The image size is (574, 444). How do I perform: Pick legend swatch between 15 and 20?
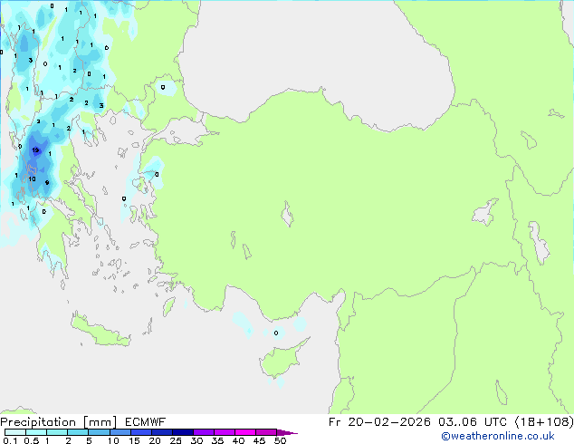(140, 432)
